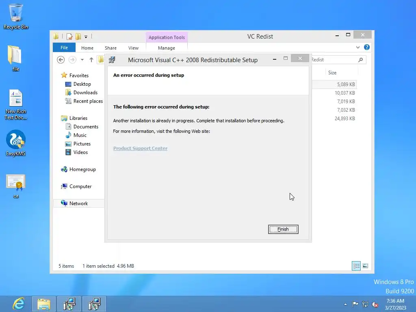This screenshot has height=312, width=416.
Task: Open Internet Explorer from taskbar
Action: click(x=19, y=304)
